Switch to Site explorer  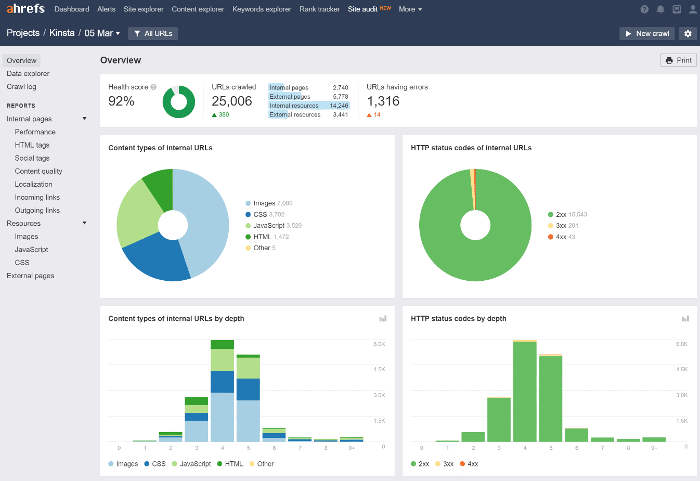(x=144, y=9)
